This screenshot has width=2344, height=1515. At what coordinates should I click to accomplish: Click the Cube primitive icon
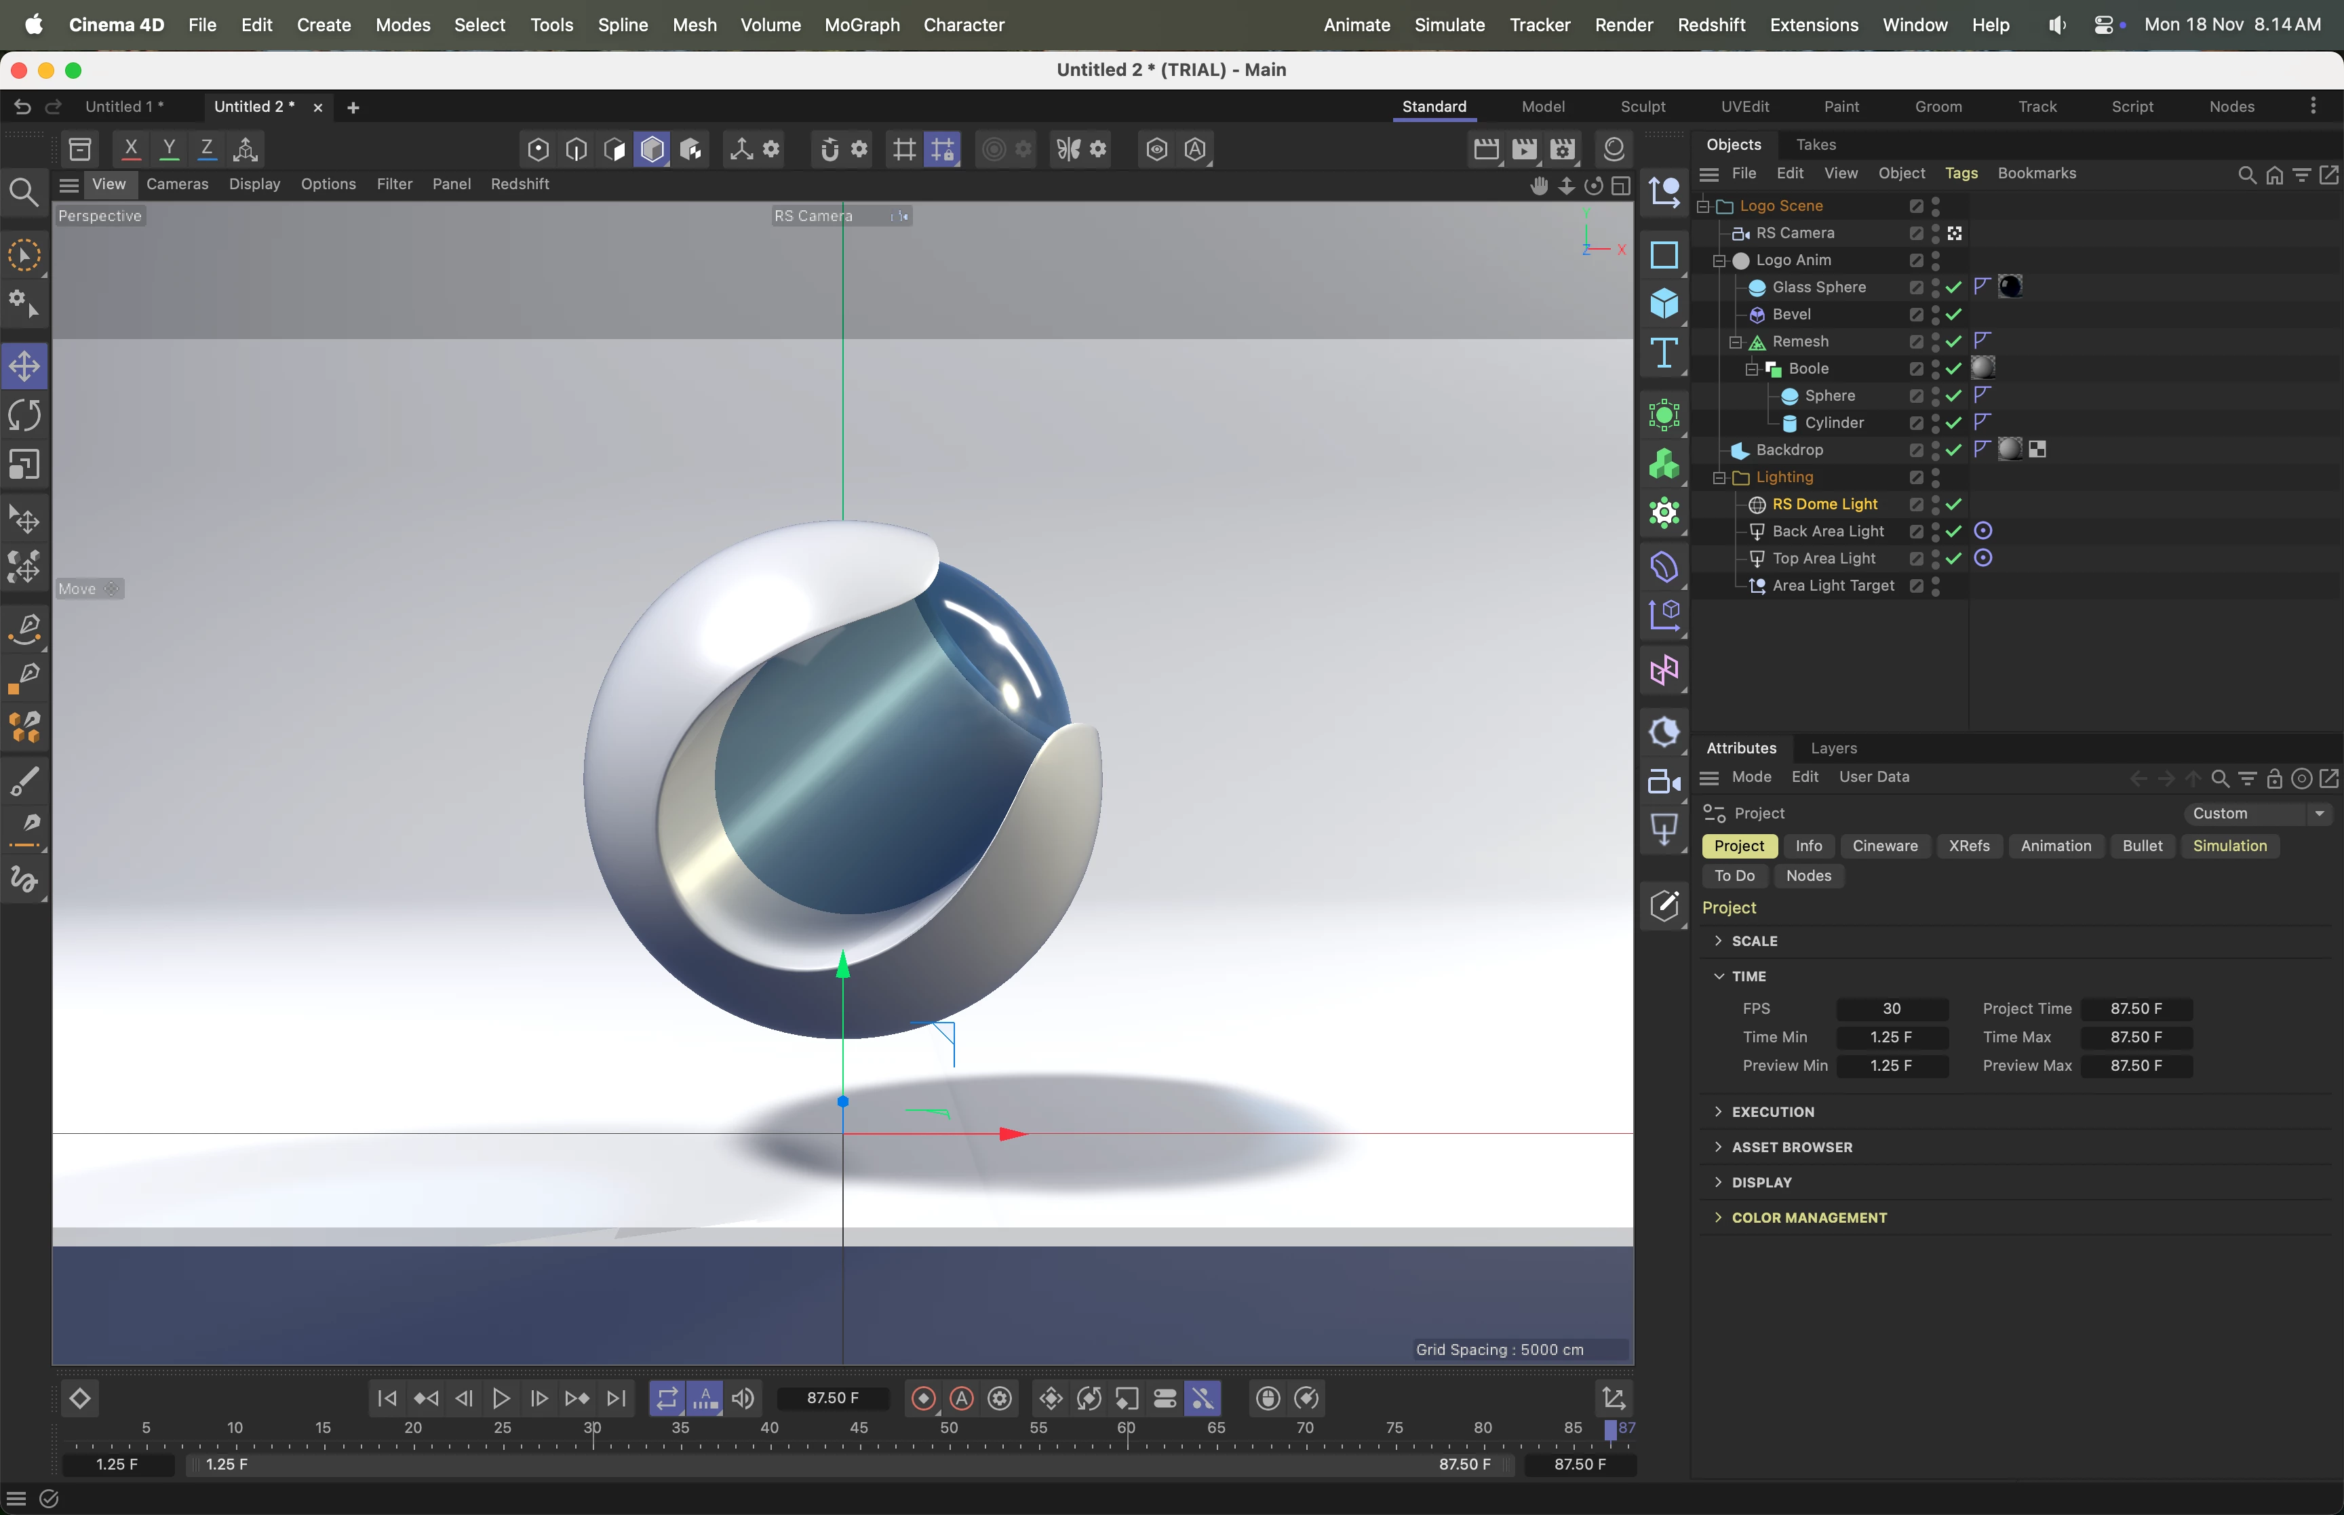[1663, 303]
